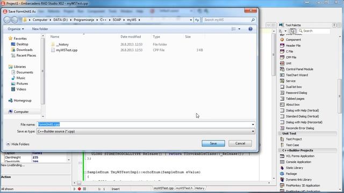
Task: Click the Save button
Action: click(213, 144)
